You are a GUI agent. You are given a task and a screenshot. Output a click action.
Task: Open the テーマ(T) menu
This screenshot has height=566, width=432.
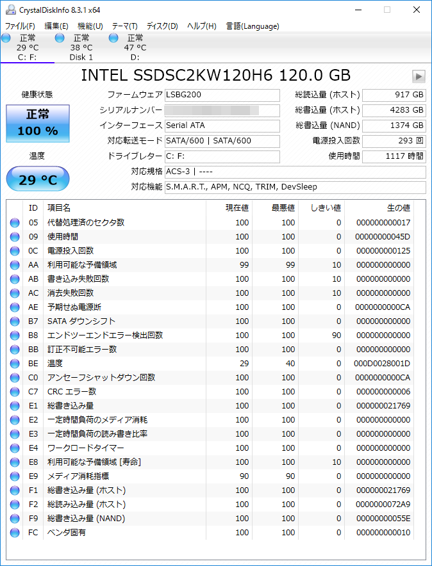(x=124, y=26)
